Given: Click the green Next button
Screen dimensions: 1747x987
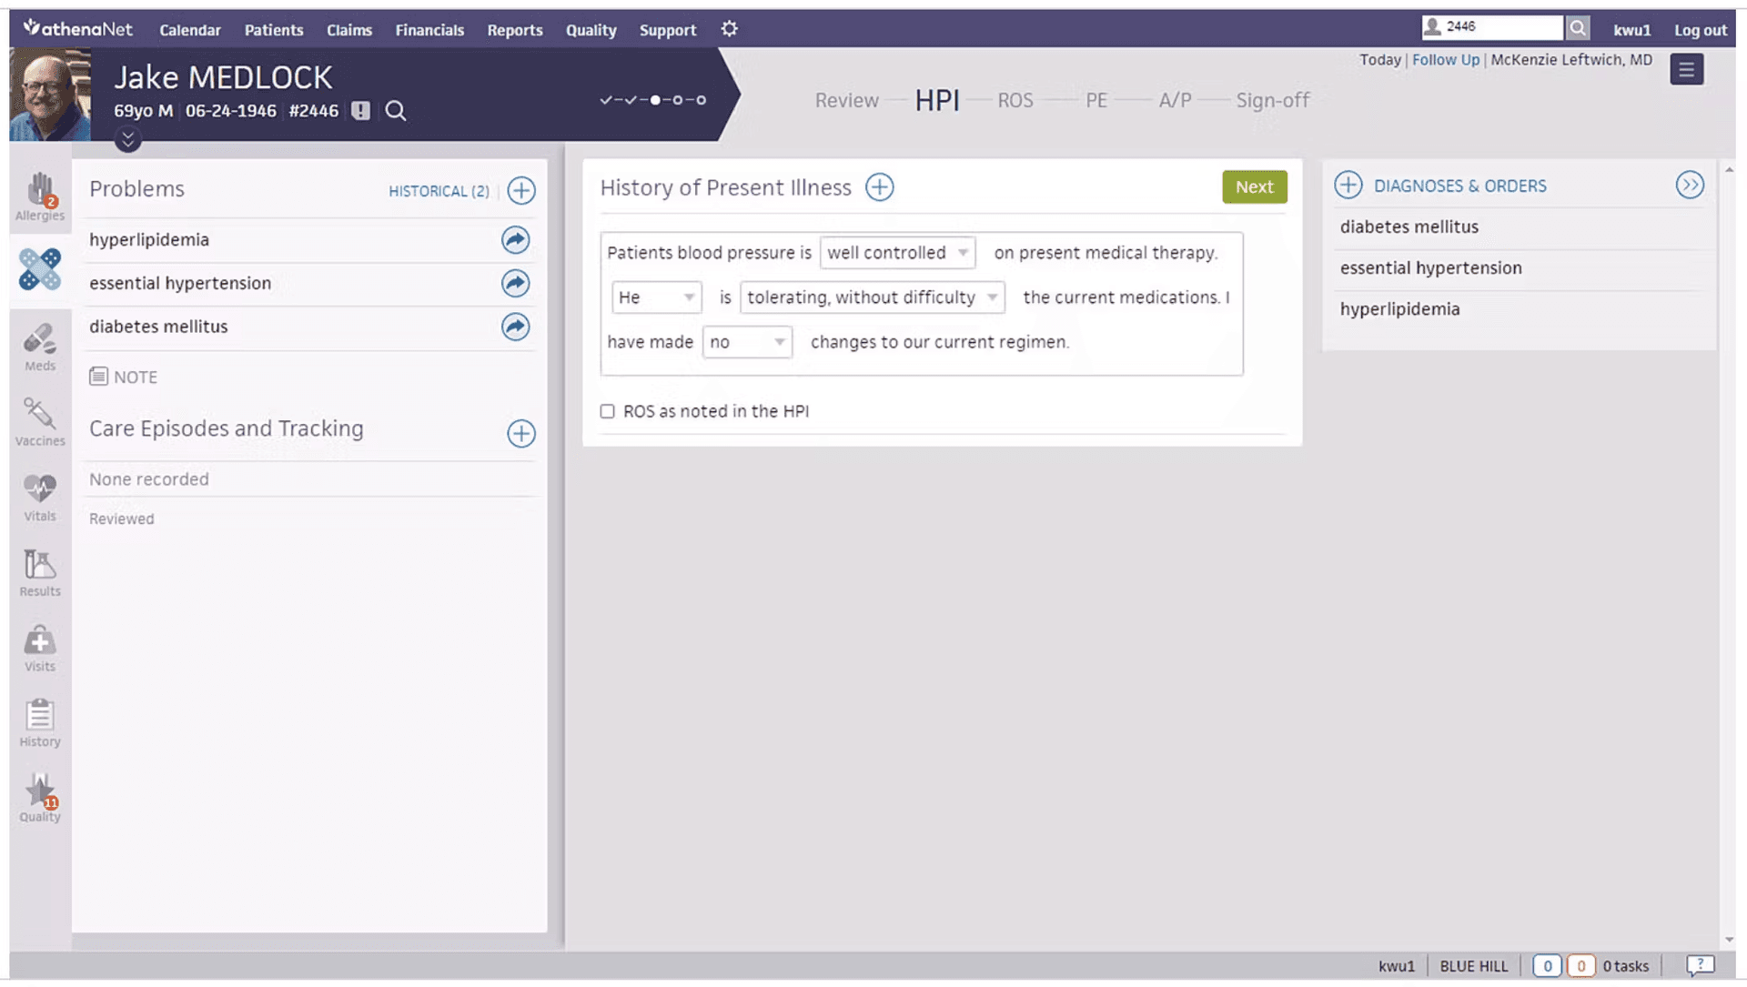Looking at the screenshot, I should (1254, 187).
